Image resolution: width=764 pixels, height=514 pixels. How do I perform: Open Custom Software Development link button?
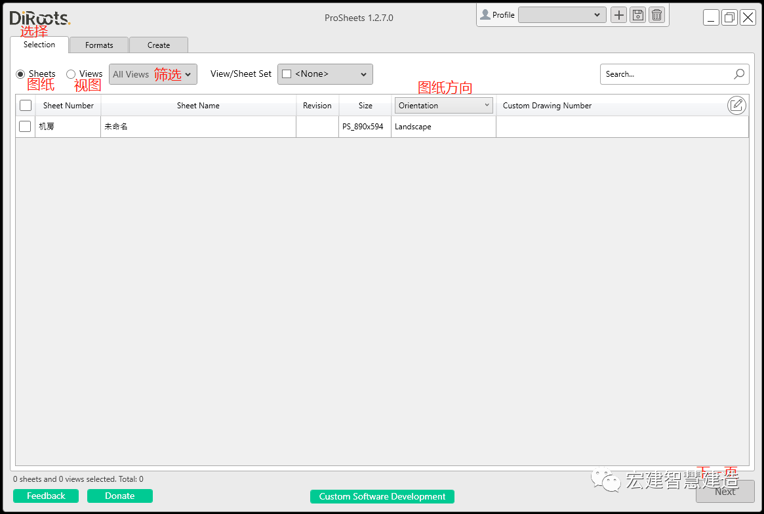click(382, 496)
